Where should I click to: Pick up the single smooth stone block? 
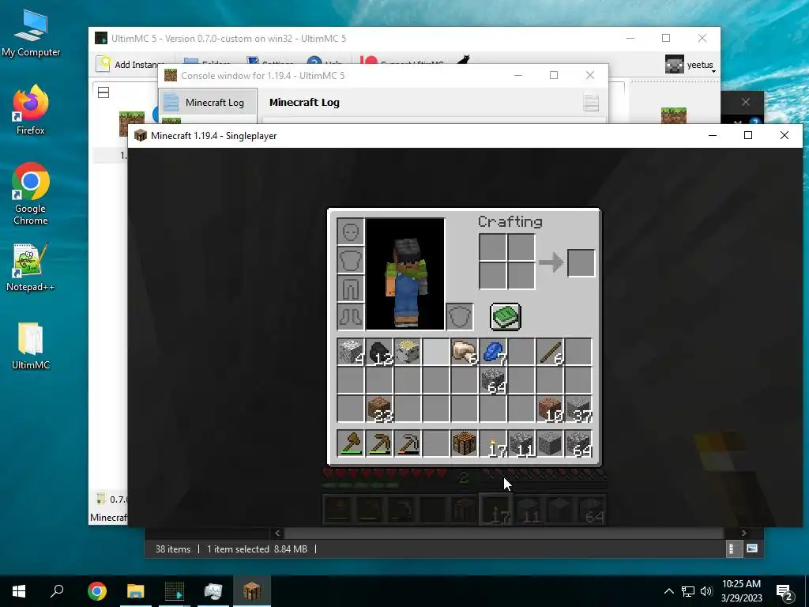550,443
